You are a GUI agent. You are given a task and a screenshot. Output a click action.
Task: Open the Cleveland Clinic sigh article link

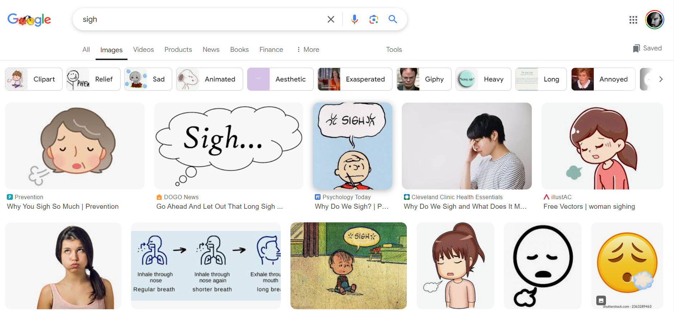point(465,207)
